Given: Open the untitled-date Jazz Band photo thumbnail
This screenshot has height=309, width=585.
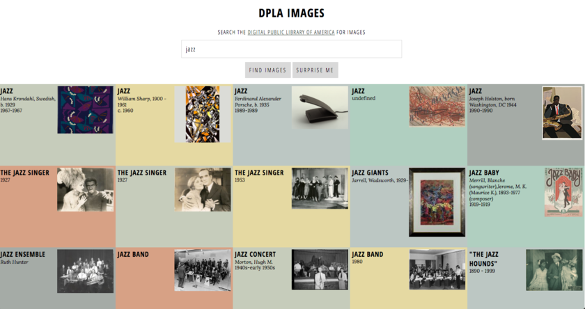Looking at the screenshot, I should pos(203,270).
